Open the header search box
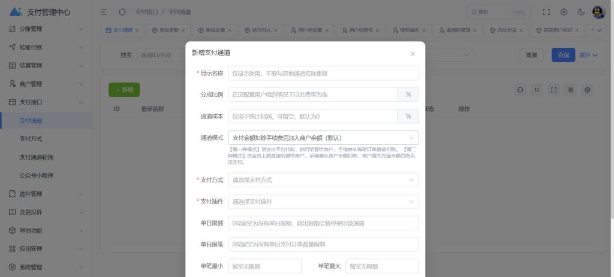The height and width of the screenshot is (277, 614). click(498, 12)
